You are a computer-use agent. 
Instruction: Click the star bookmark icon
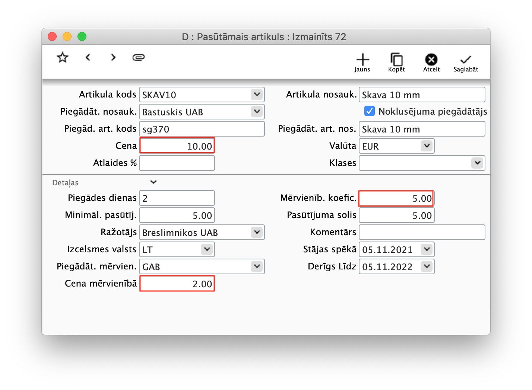click(62, 57)
